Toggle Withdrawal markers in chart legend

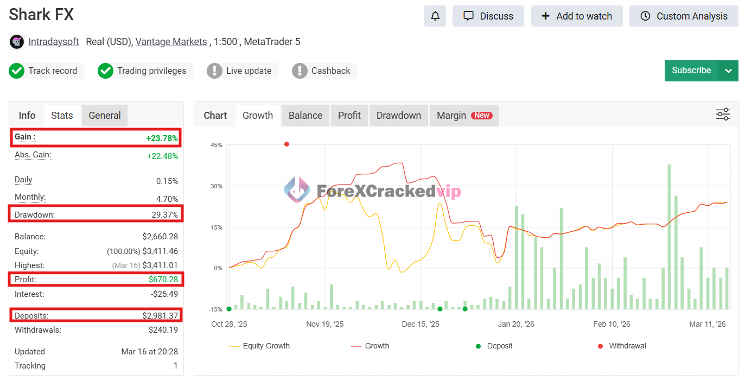point(622,346)
